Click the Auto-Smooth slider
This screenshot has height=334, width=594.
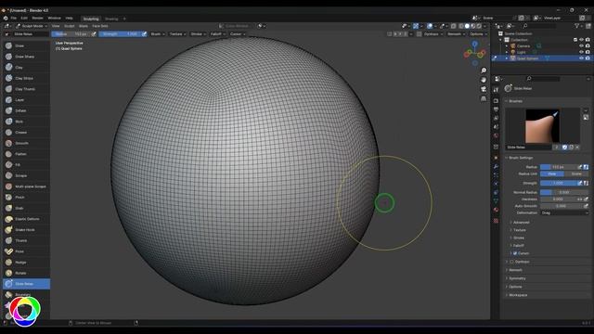pos(561,206)
